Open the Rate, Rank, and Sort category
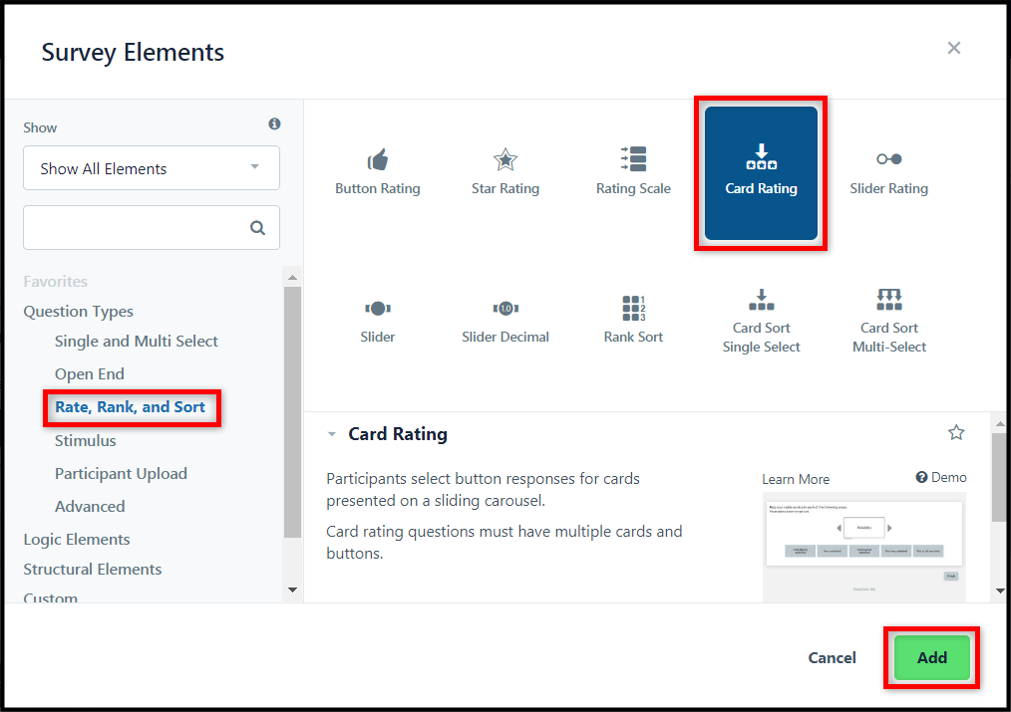The height and width of the screenshot is (712, 1011). (x=131, y=407)
